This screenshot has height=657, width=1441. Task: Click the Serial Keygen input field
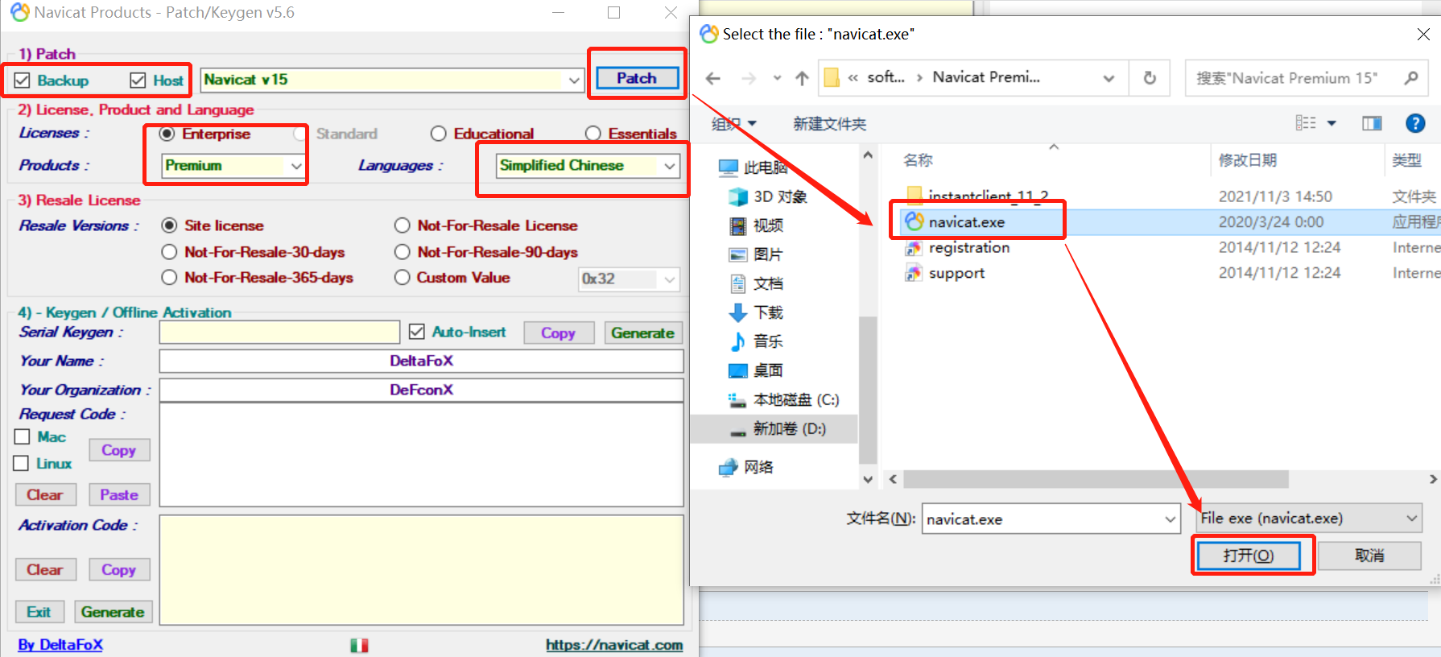point(279,333)
